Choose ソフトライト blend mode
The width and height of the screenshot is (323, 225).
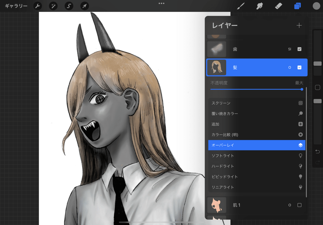[x=257, y=155]
